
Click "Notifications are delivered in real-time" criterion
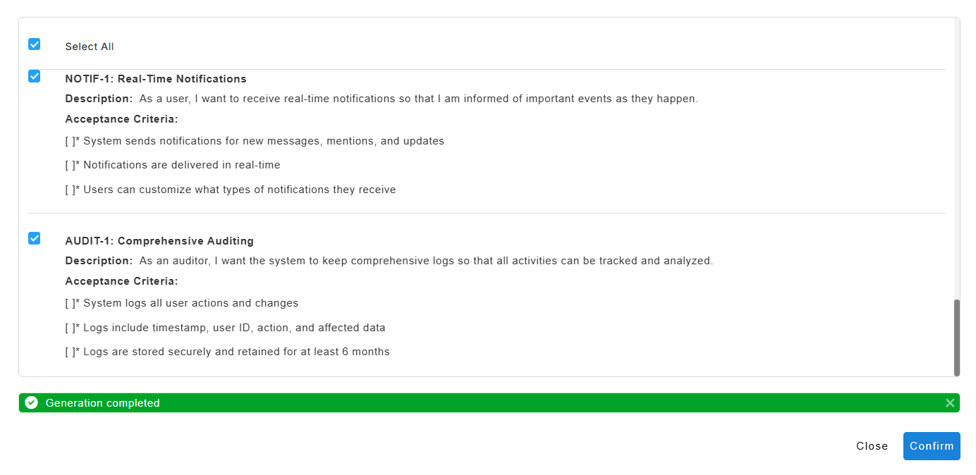[x=181, y=165]
